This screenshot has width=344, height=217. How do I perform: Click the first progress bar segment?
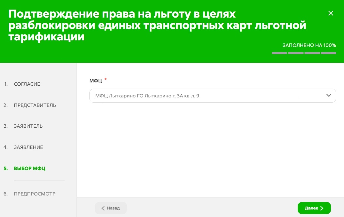[x=279, y=53]
